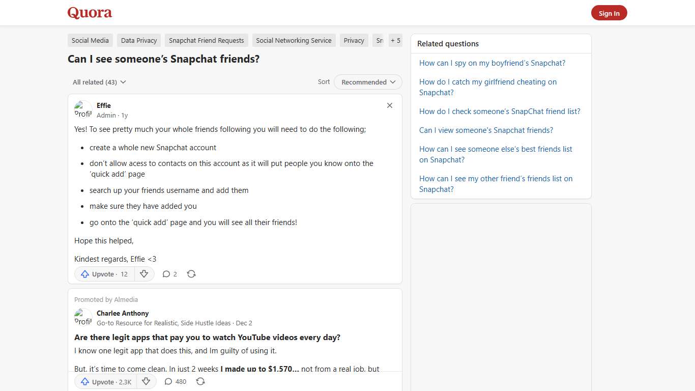Expand the +5 hidden topic tags
This screenshot has width=695, height=391.
(x=395, y=40)
